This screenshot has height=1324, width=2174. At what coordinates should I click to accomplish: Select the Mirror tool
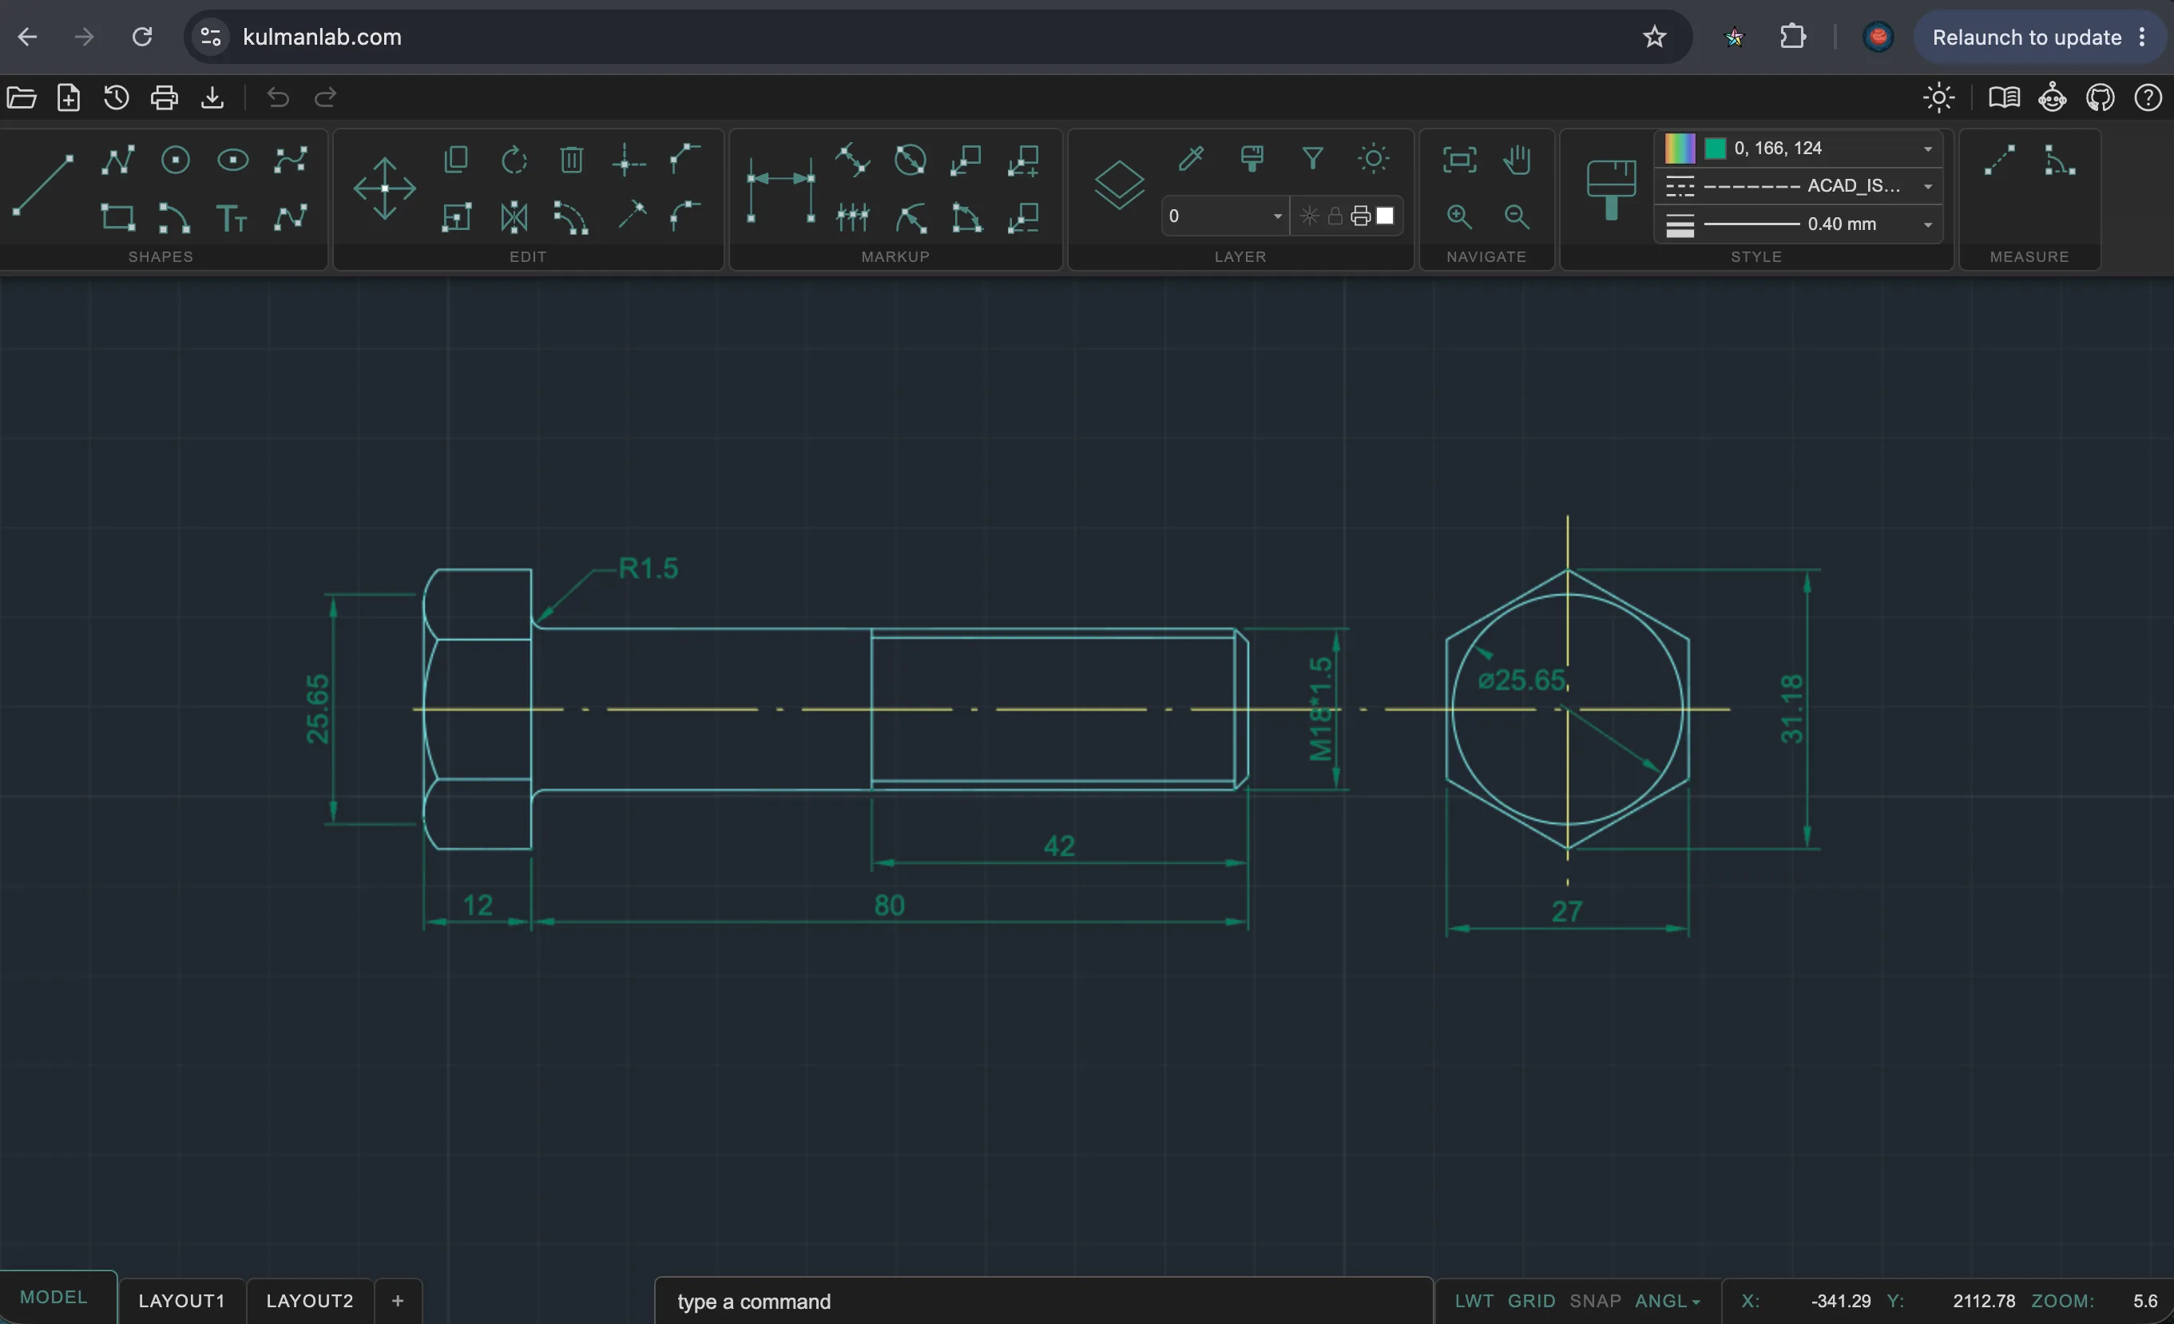(x=514, y=217)
